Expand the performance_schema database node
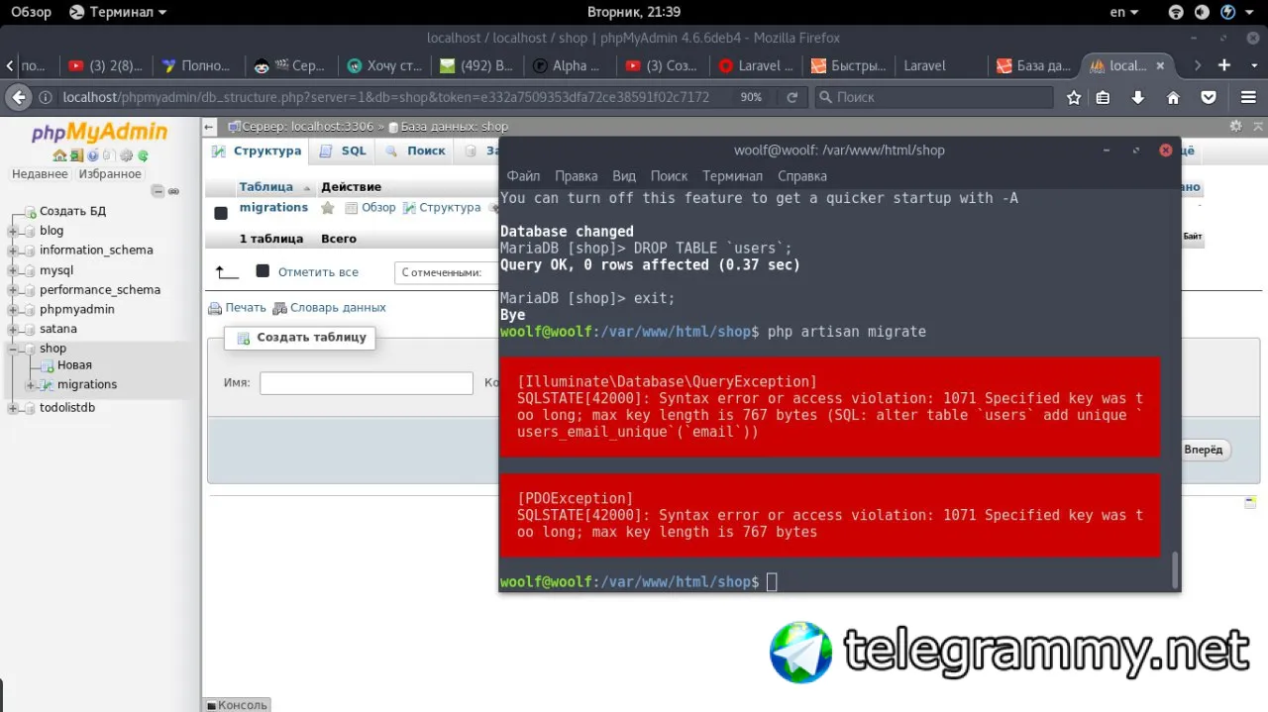 point(13,290)
